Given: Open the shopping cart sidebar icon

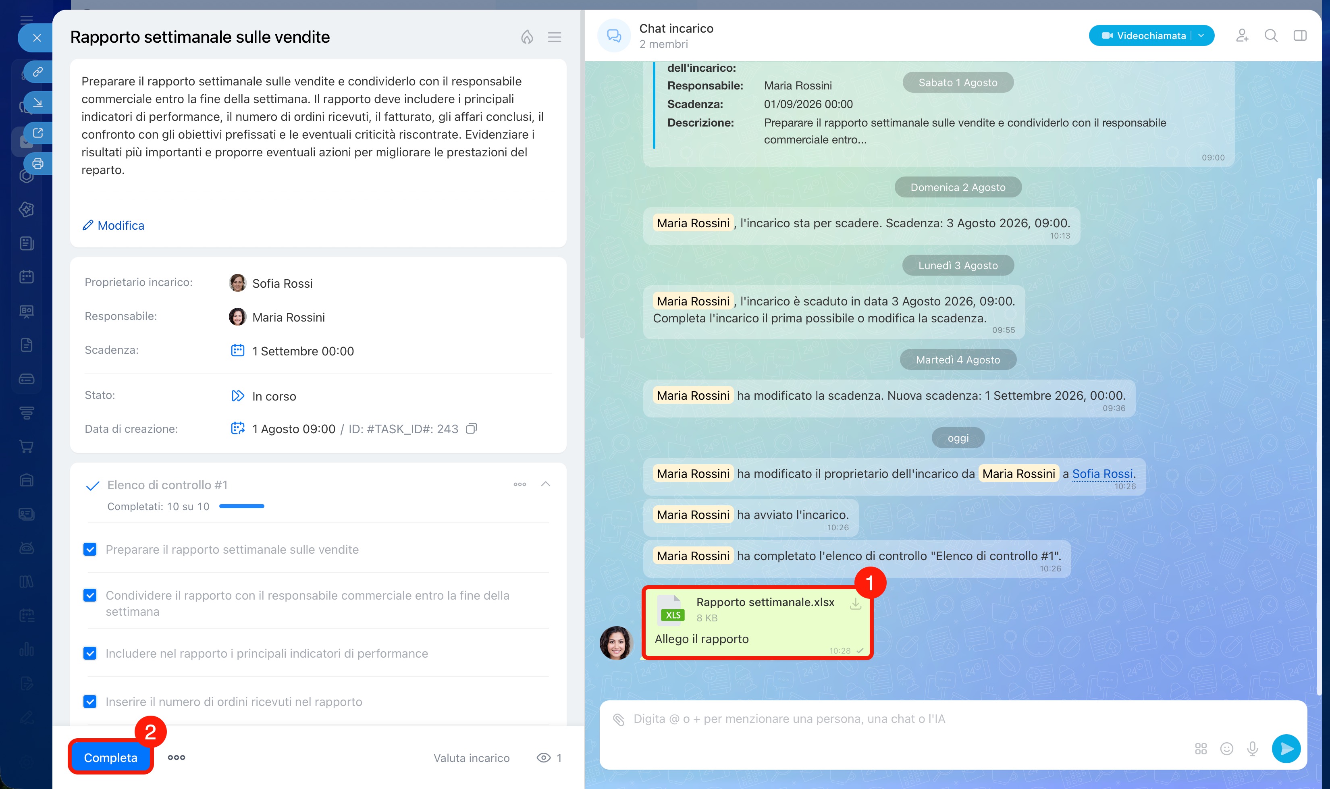Looking at the screenshot, I should [x=27, y=446].
